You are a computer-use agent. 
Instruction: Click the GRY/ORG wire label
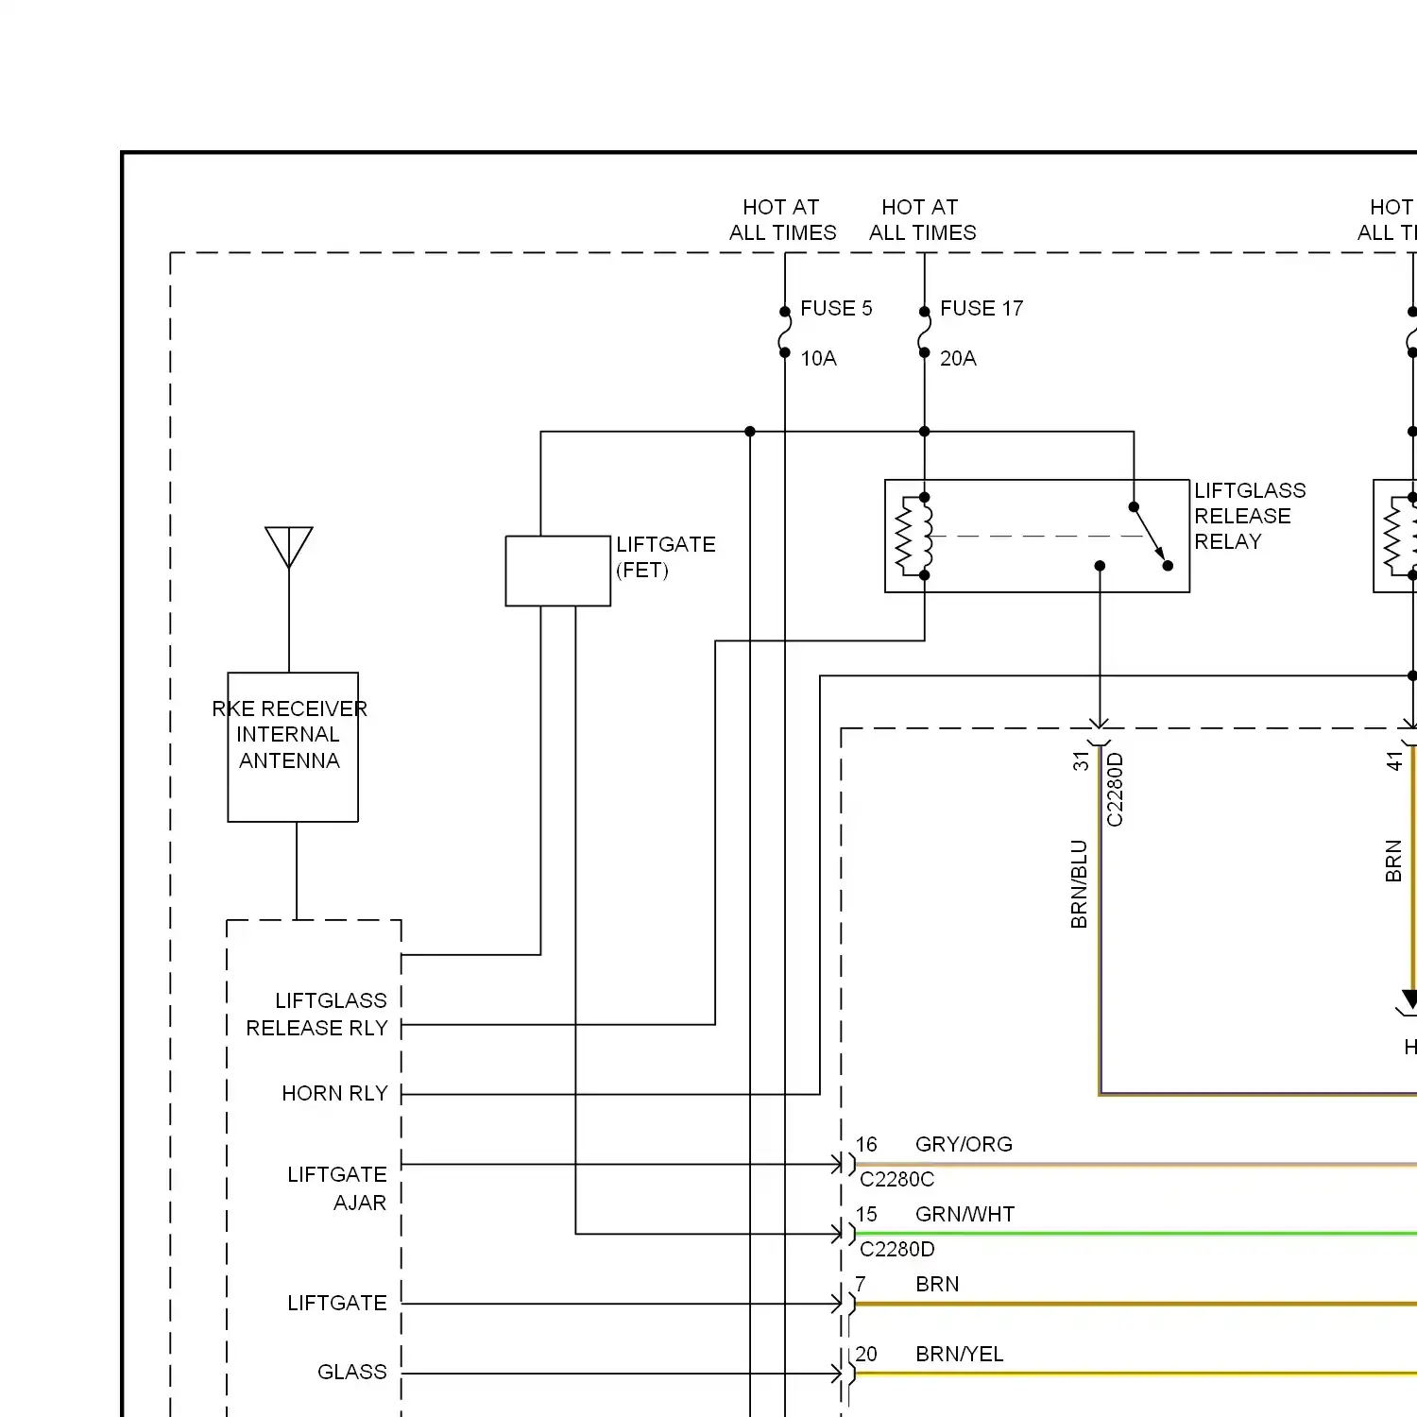coord(964,1144)
